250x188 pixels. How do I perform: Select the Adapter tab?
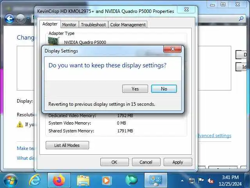(x=50, y=24)
